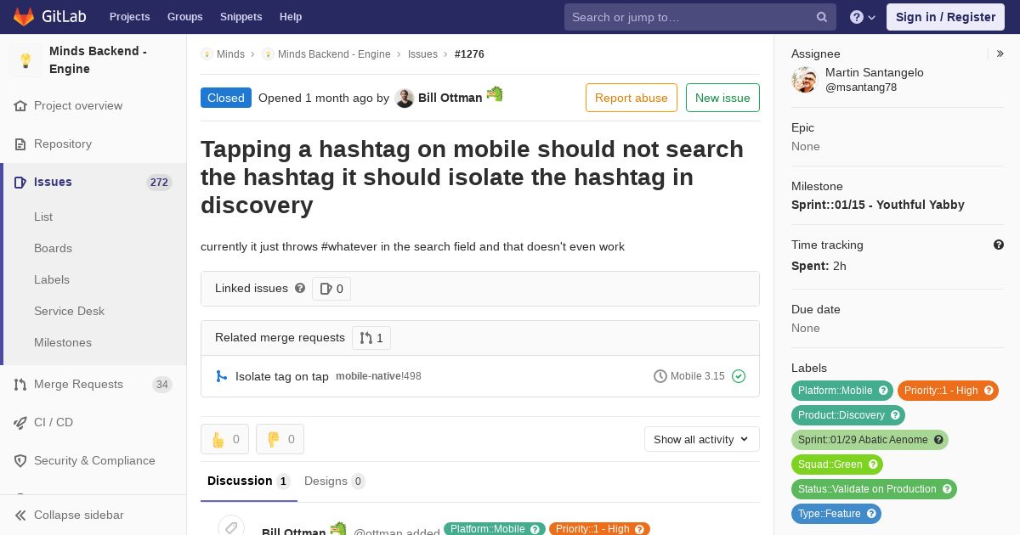Click the Mobile 3.15 milestone text
The image size is (1020, 535).
698,376
